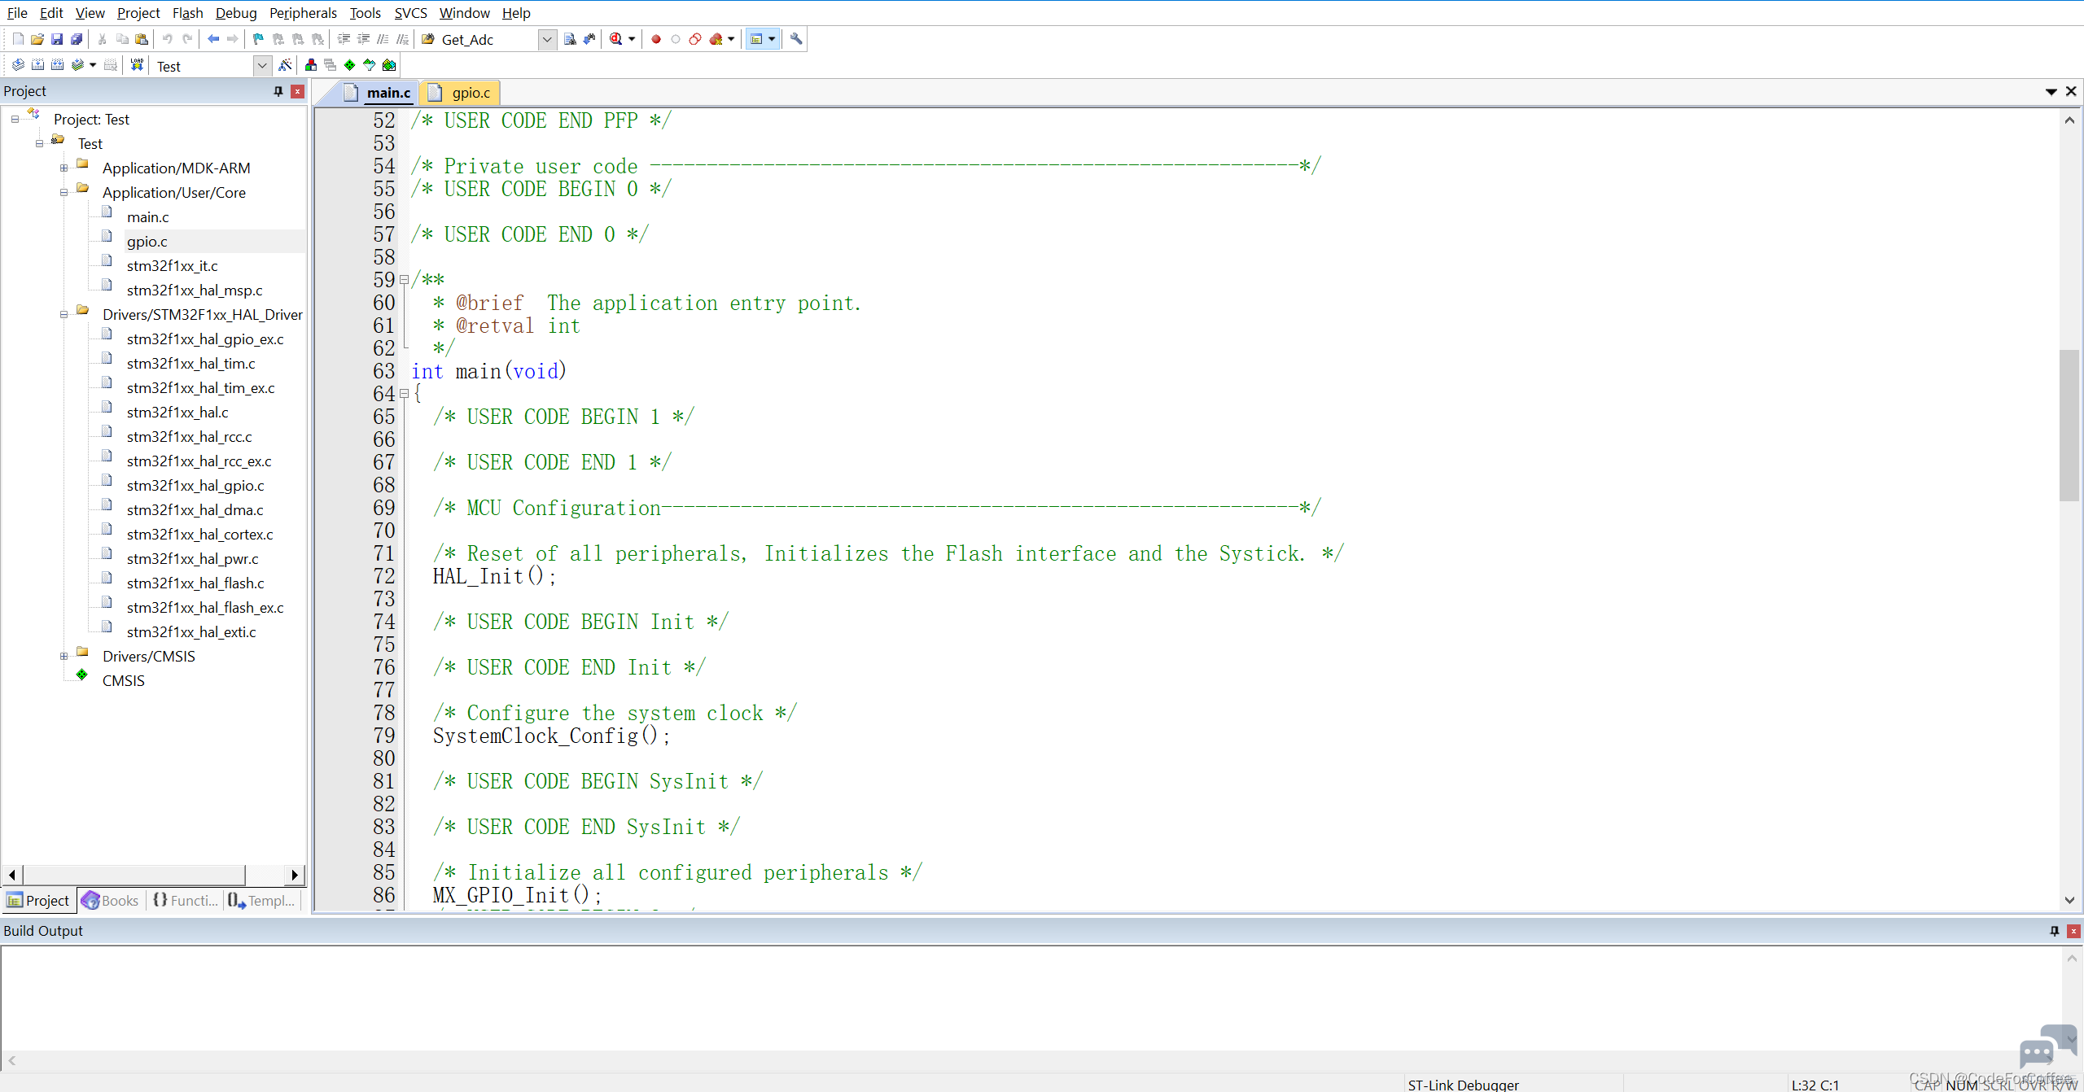Insert a breakpoint with the red dot

point(656,39)
